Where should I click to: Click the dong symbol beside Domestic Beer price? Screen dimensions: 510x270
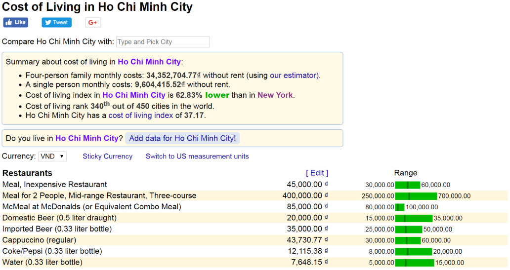[326, 218]
